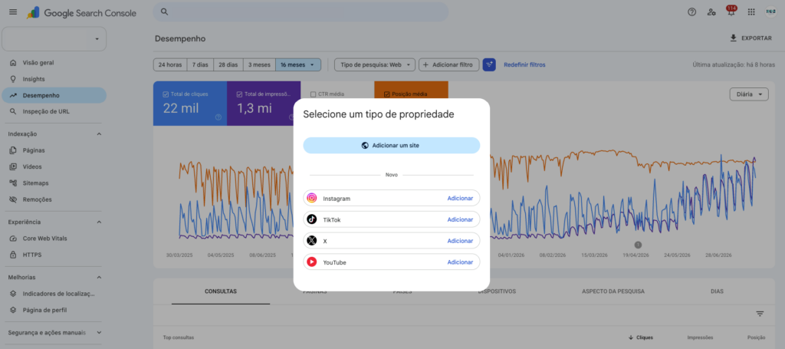Open Indicadores de localização in sidebar
785x349 pixels.
pyautogui.click(x=54, y=294)
